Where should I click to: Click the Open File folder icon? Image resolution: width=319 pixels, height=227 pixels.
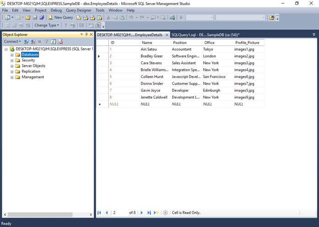[x=28, y=18]
